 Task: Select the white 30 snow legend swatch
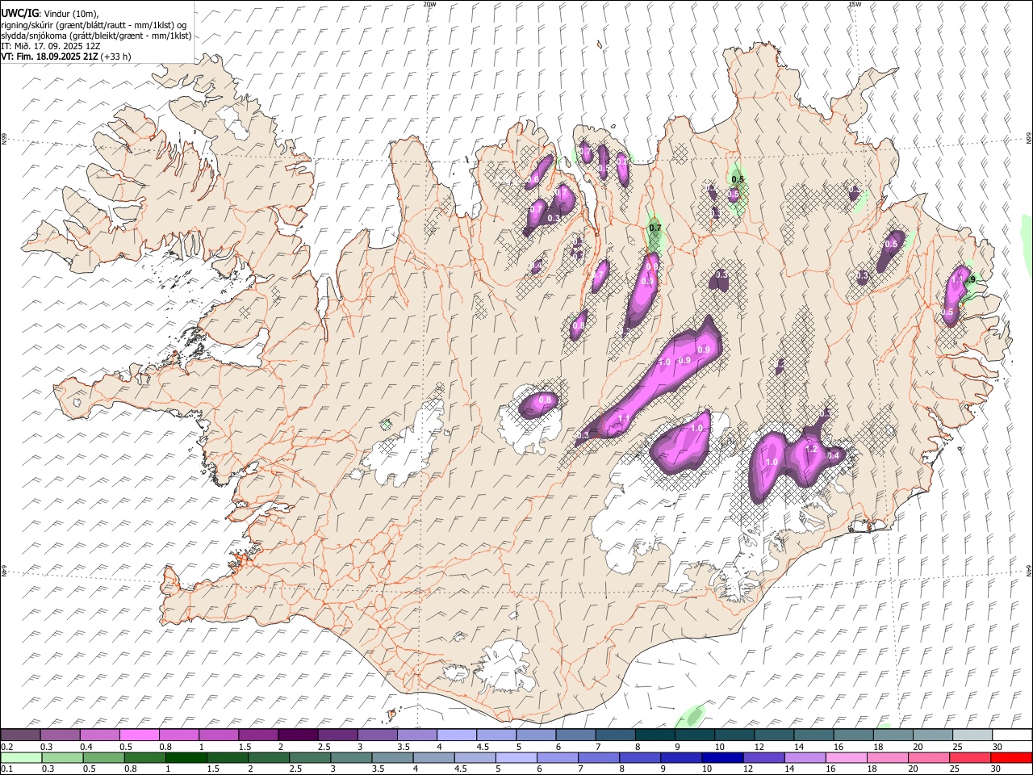click(x=1012, y=735)
